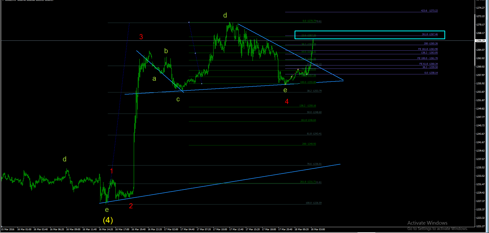Click the "16 Mar 19:40" time label
Image resolution: width=489 pixels, height=233 pixels.
click(138, 229)
